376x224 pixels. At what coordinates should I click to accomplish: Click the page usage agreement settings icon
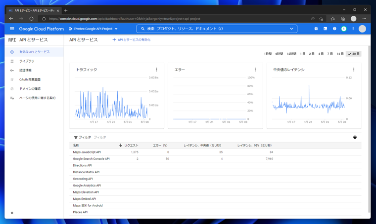(12, 98)
